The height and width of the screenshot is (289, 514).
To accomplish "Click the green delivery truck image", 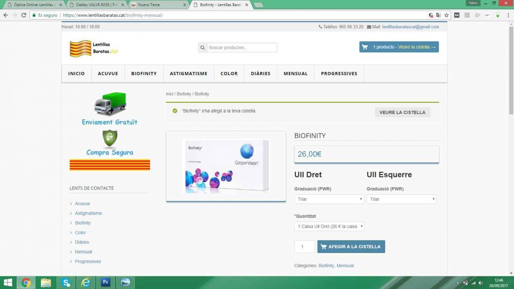I will 110,104.
